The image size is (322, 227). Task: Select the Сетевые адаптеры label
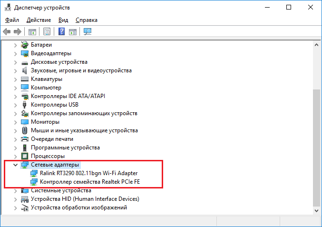coord(55,165)
